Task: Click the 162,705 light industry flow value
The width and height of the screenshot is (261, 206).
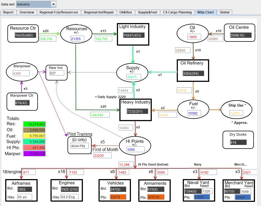Action: pyautogui.click(x=103, y=39)
